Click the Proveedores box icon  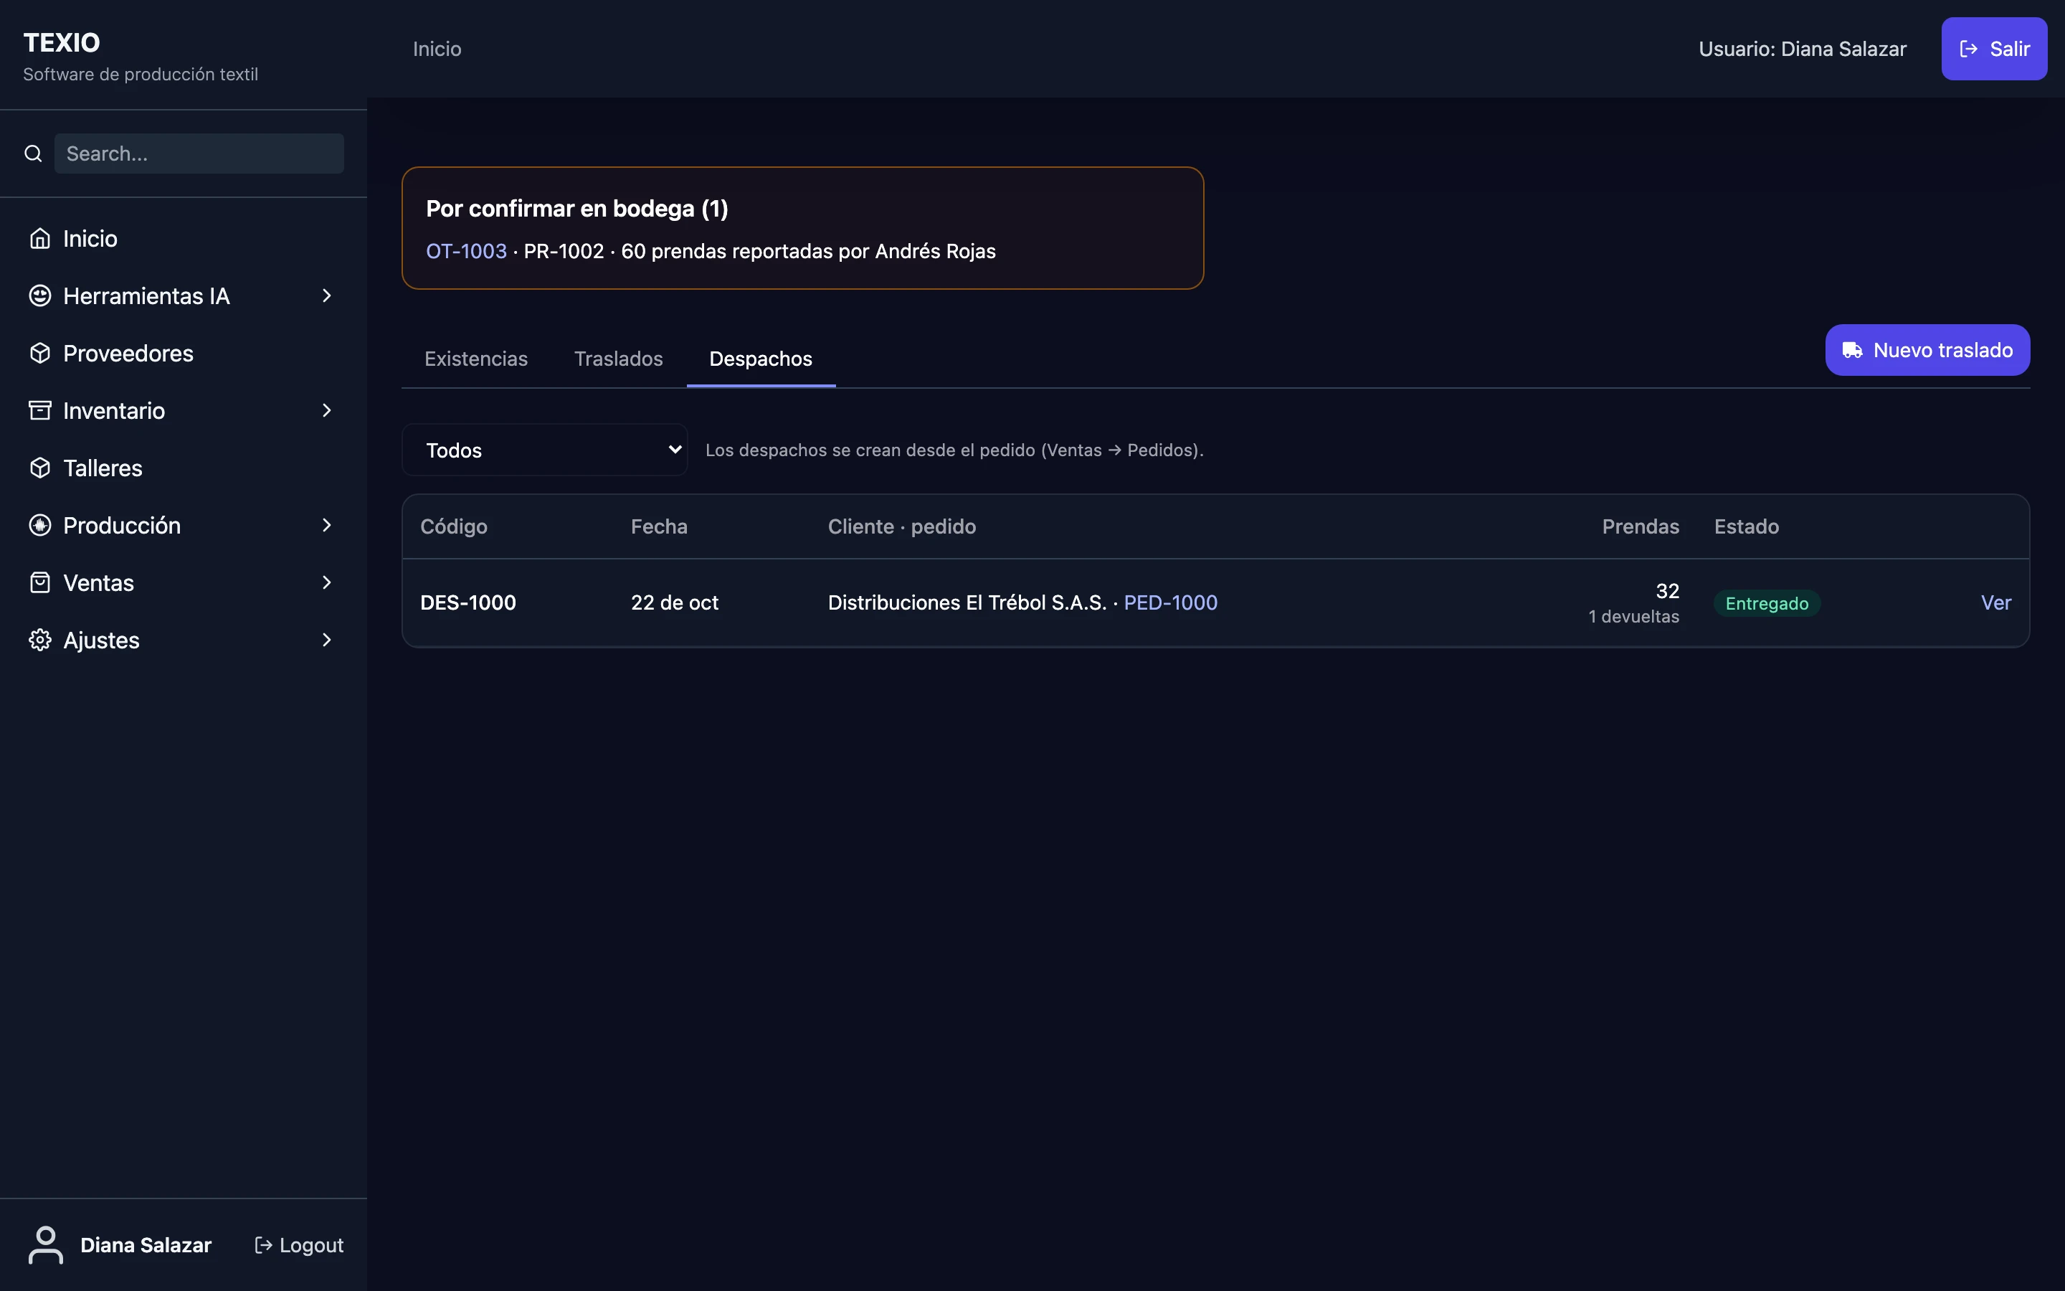point(39,353)
